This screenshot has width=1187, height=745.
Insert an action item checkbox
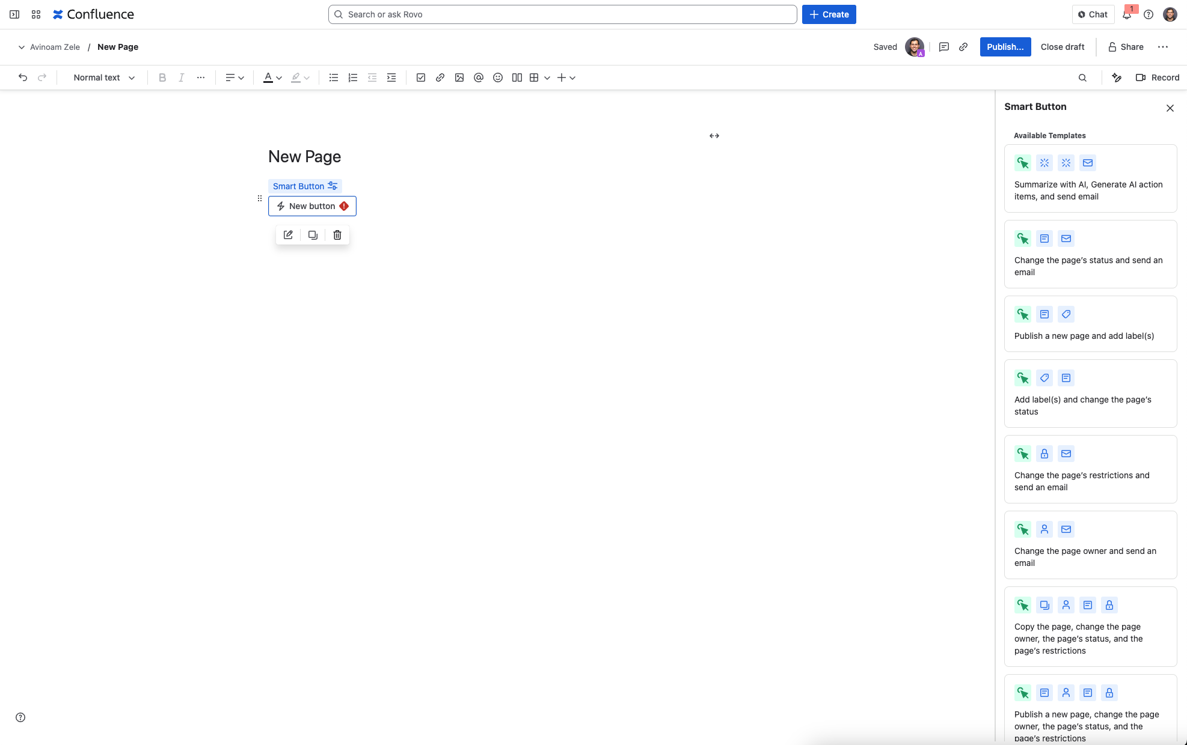coord(421,78)
